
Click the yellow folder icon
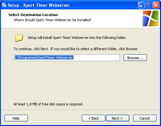click(19, 38)
